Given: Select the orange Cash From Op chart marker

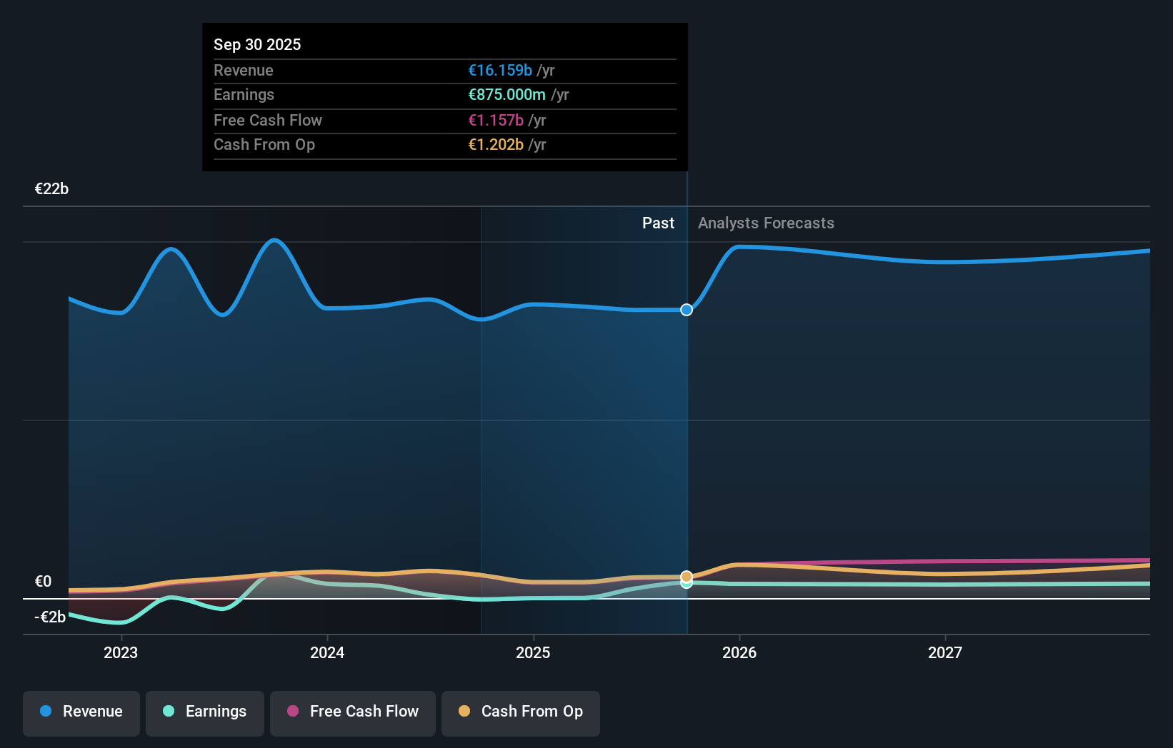Looking at the screenshot, I should coord(686,575).
